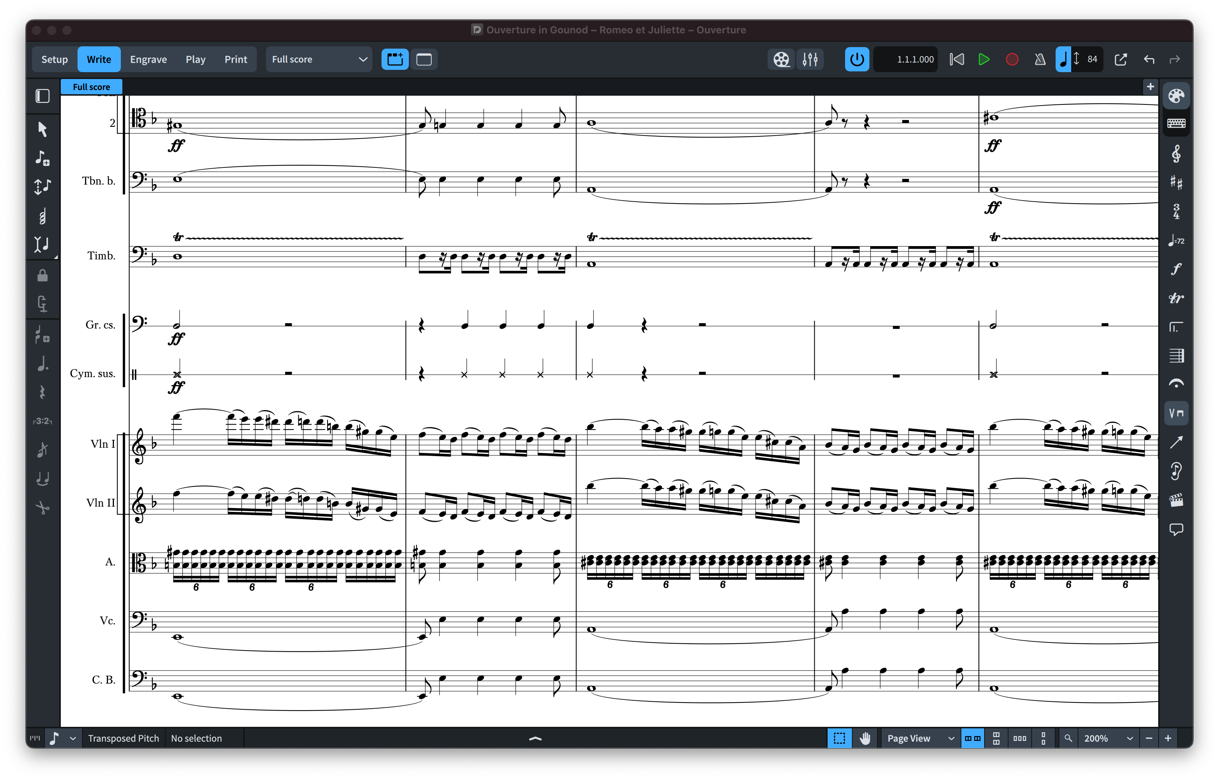Open the Bars and Barlines panel
Viewport: 1219px width, 780px height.
point(1176,355)
